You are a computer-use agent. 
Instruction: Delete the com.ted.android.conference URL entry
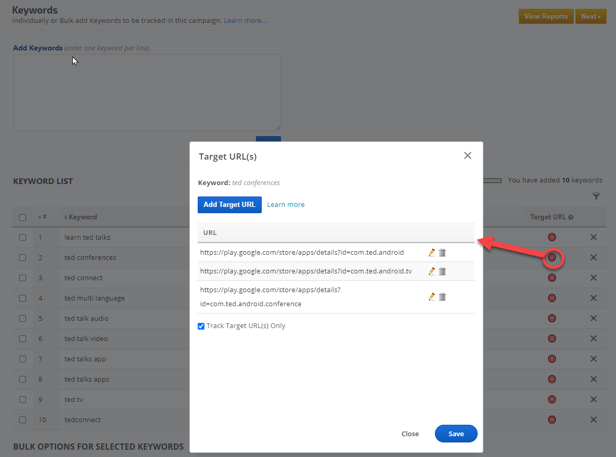click(442, 297)
